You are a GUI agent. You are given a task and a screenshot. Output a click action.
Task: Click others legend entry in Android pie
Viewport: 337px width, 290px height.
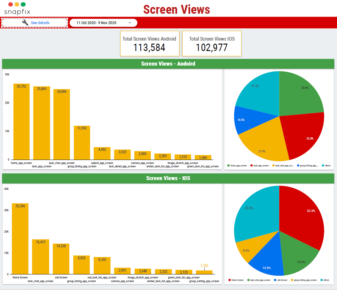(x=326, y=166)
